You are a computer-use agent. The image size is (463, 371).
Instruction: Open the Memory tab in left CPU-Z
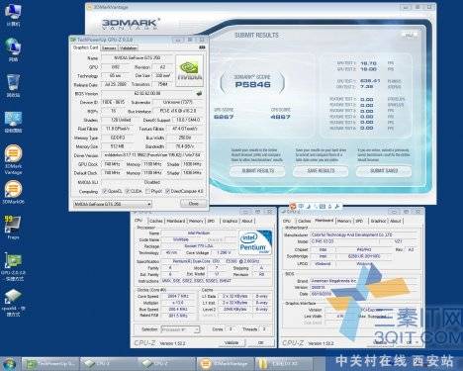point(196,221)
